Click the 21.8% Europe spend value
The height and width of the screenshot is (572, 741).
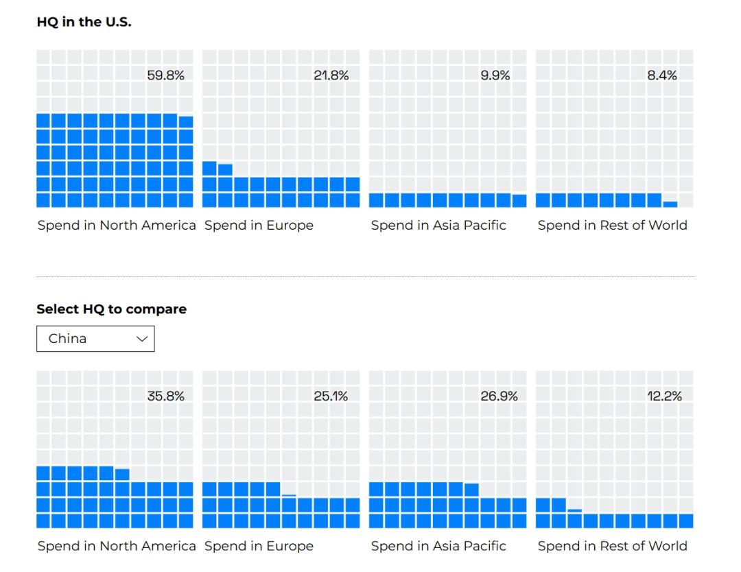331,75
